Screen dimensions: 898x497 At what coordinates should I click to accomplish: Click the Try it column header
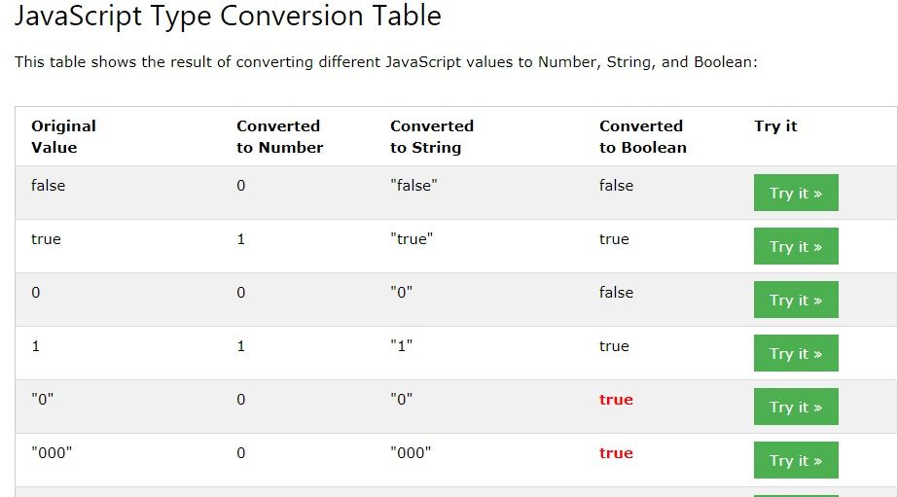coord(775,125)
